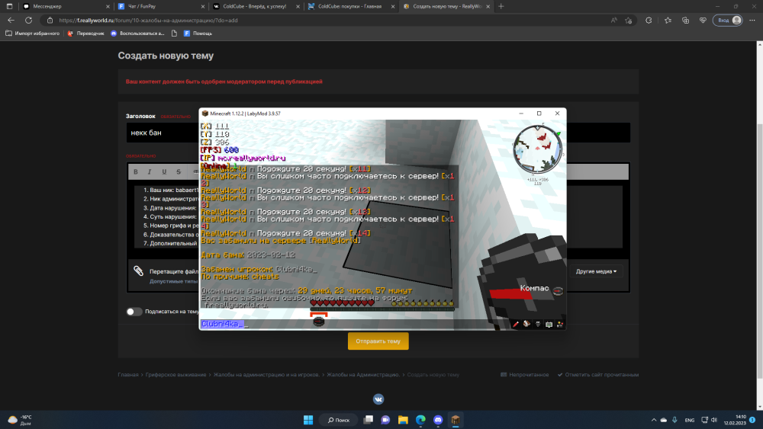Go to Главная breadcrumb link

click(x=128, y=375)
